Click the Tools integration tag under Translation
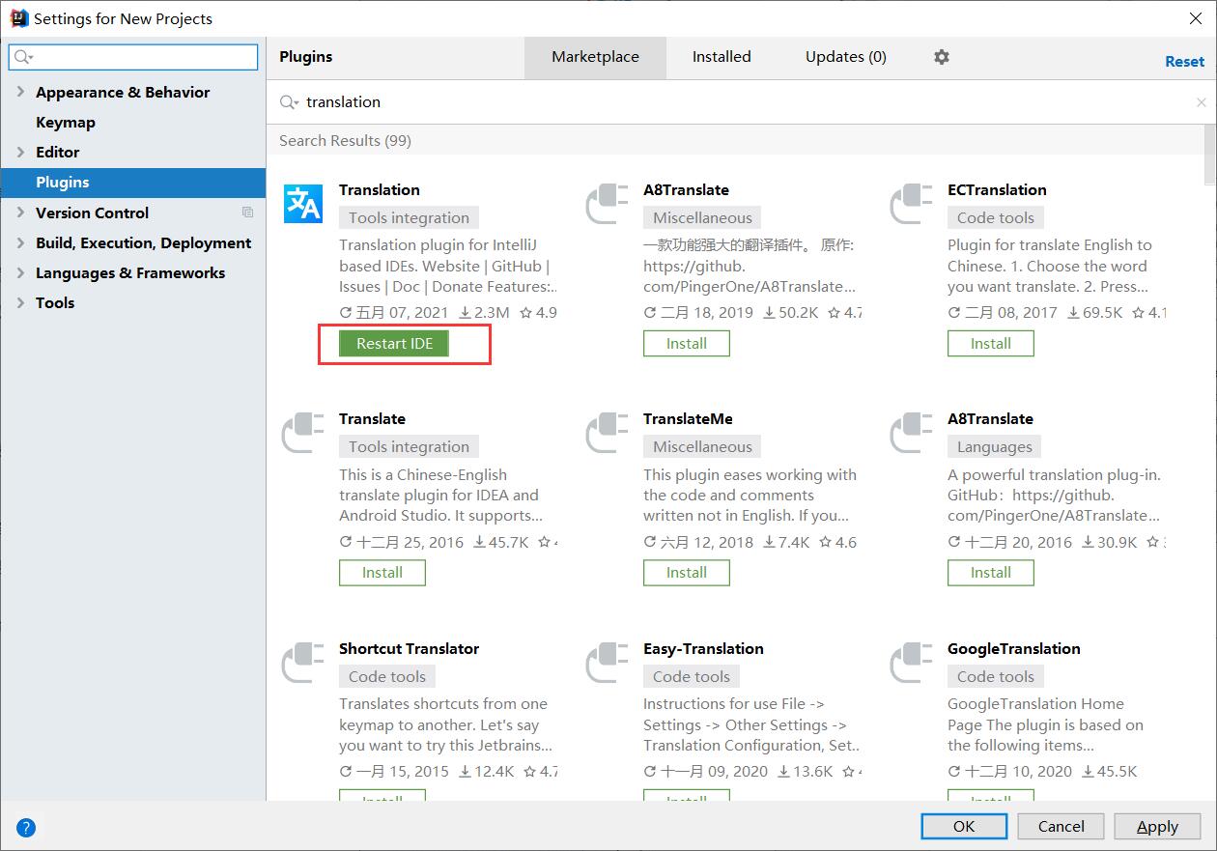Image resolution: width=1217 pixels, height=851 pixels. [x=410, y=218]
